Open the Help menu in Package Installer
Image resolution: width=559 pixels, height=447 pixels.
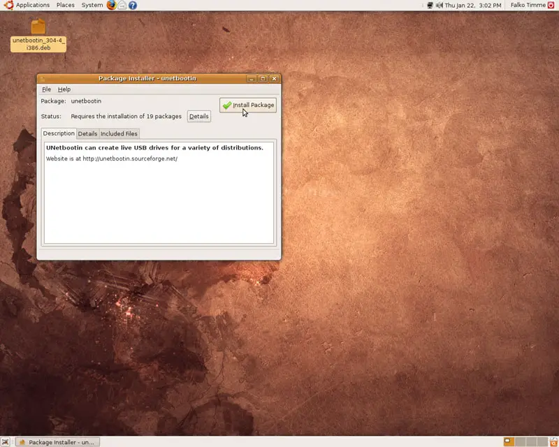point(64,89)
